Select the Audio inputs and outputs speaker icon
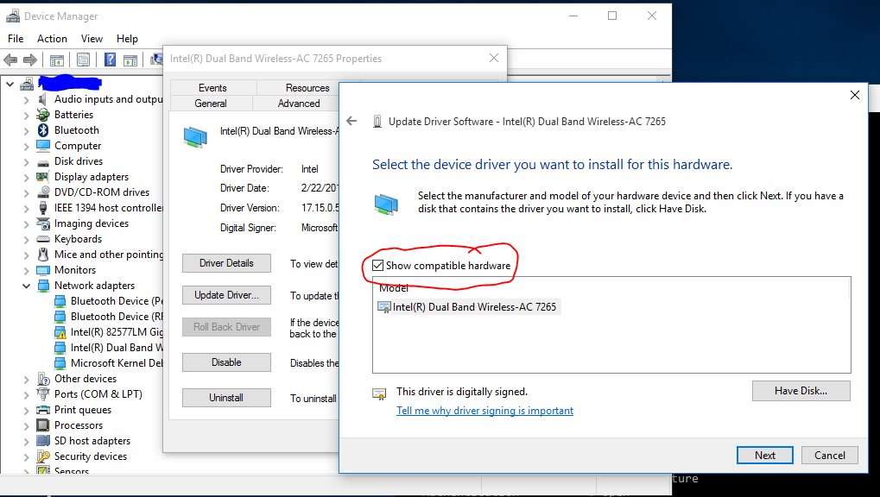The height and width of the screenshot is (497, 880). point(42,99)
